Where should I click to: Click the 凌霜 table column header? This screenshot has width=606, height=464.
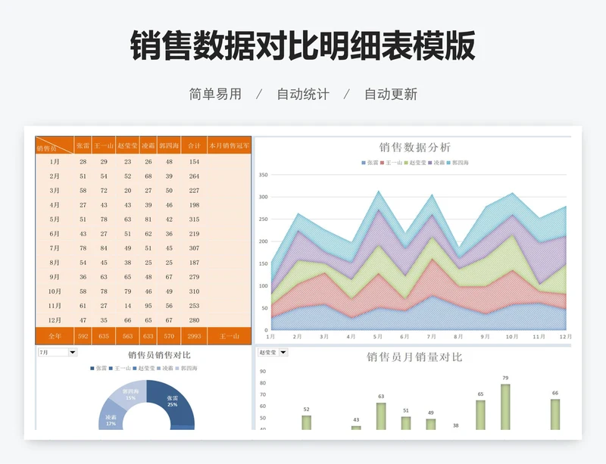click(x=148, y=145)
